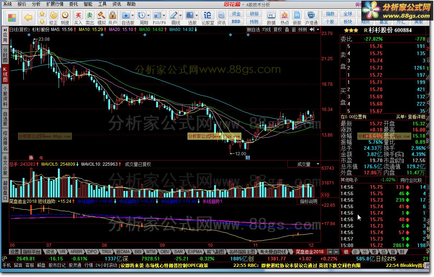Image resolution: width=434 pixels, height=277 pixels.
Task: Open dropdown arrow beside 自选股 icon
Action: pos(133,15)
